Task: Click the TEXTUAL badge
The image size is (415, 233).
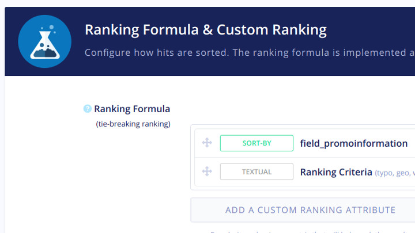Action: pyautogui.click(x=256, y=171)
